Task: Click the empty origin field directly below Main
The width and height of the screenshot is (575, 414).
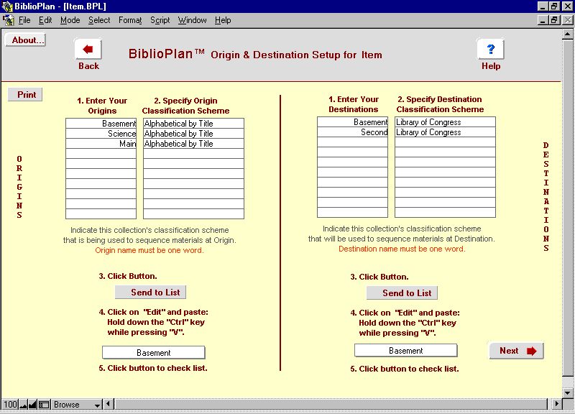Action: point(101,154)
